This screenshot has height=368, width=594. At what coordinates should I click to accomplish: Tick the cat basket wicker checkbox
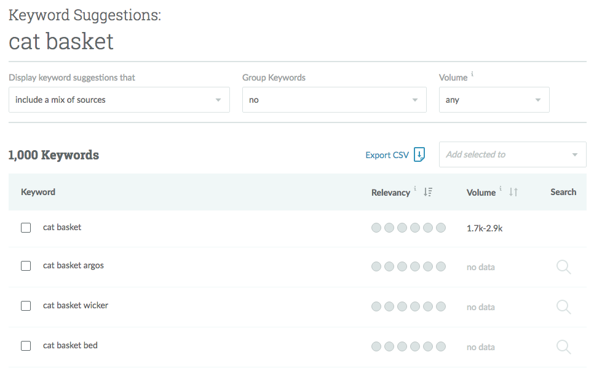click(x=26, y=306)
